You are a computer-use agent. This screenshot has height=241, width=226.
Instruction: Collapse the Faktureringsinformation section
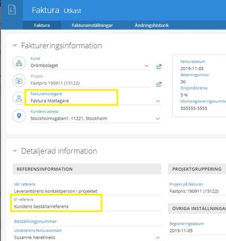15,45
